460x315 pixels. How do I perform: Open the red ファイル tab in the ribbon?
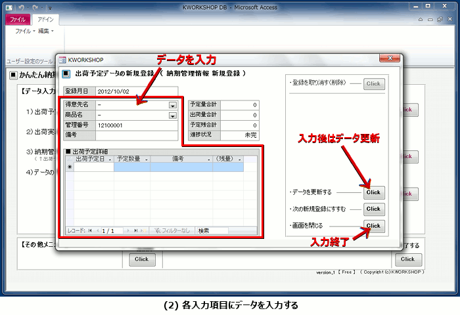coord(18,20)
